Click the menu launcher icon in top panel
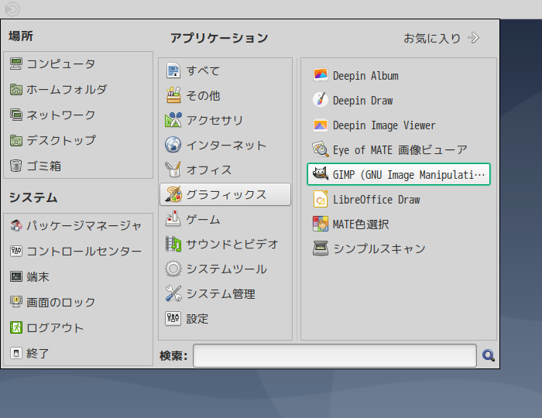This screenshot has height=418, width=542. [12, 9]
